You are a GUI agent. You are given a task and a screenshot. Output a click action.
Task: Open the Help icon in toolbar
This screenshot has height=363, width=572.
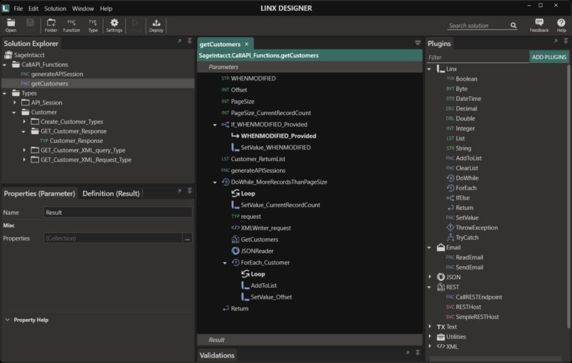561,25
